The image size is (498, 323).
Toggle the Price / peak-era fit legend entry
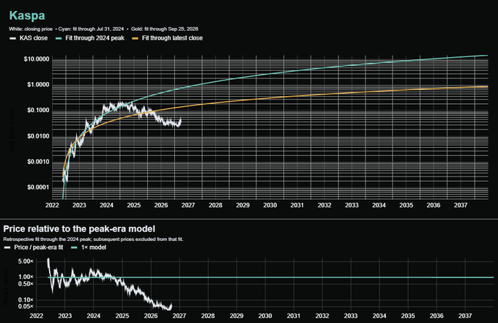click(x=34, y=248)
